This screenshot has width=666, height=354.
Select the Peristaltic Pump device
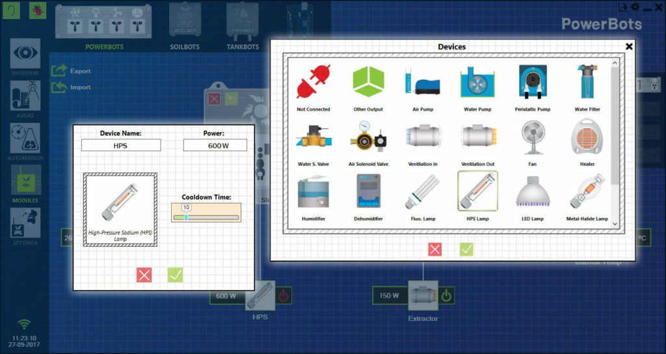tap(533, 81)
